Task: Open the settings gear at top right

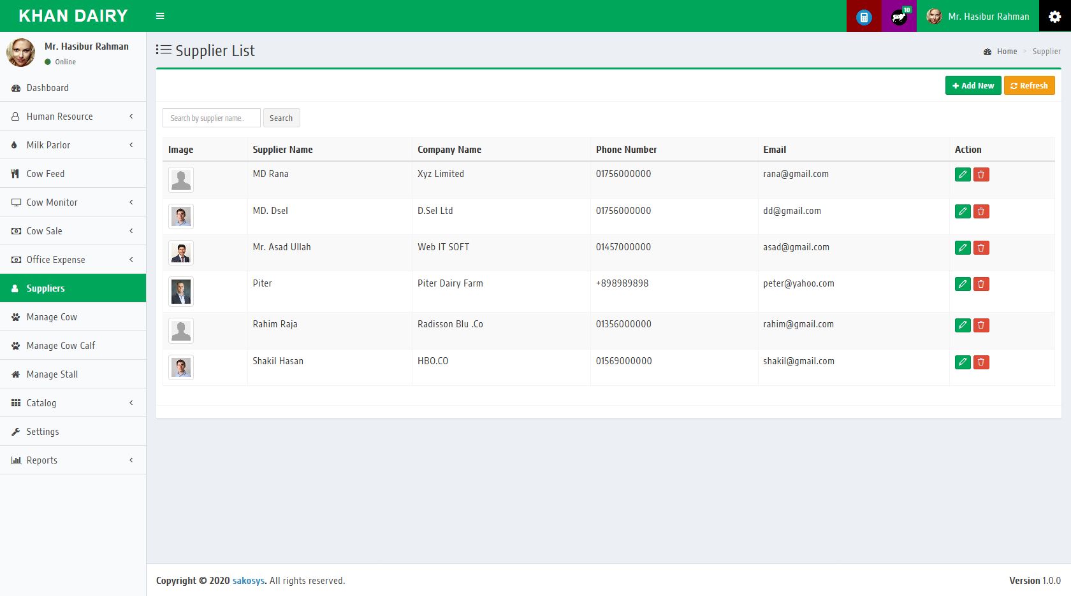Action: click(1053, 16)
